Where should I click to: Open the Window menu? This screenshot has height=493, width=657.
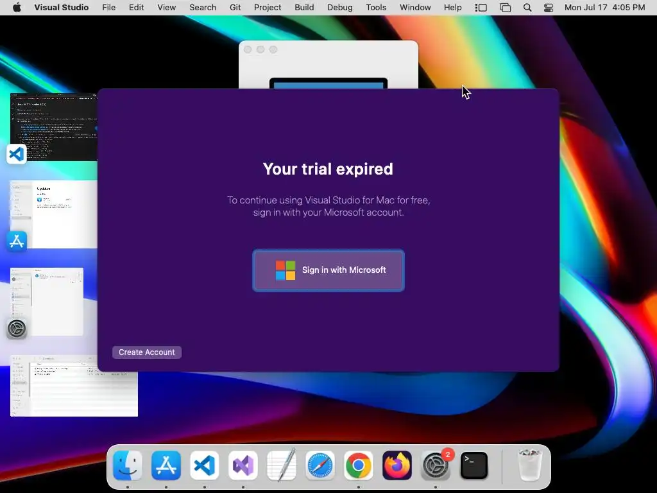415,8
